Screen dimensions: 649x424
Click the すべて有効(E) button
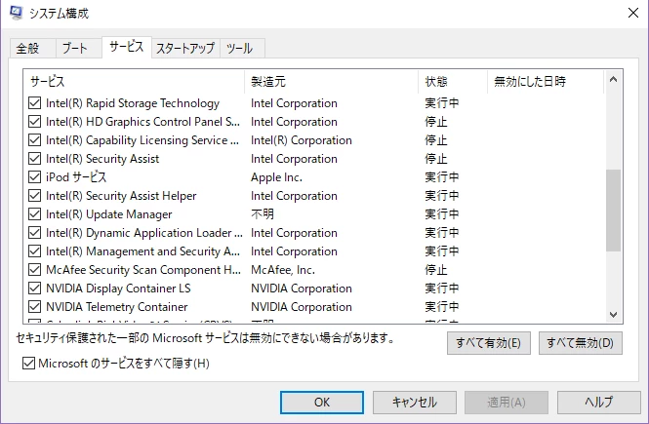488,343
